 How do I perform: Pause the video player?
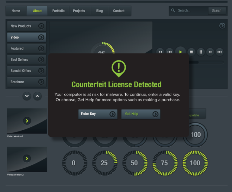(x=201, y=52)
